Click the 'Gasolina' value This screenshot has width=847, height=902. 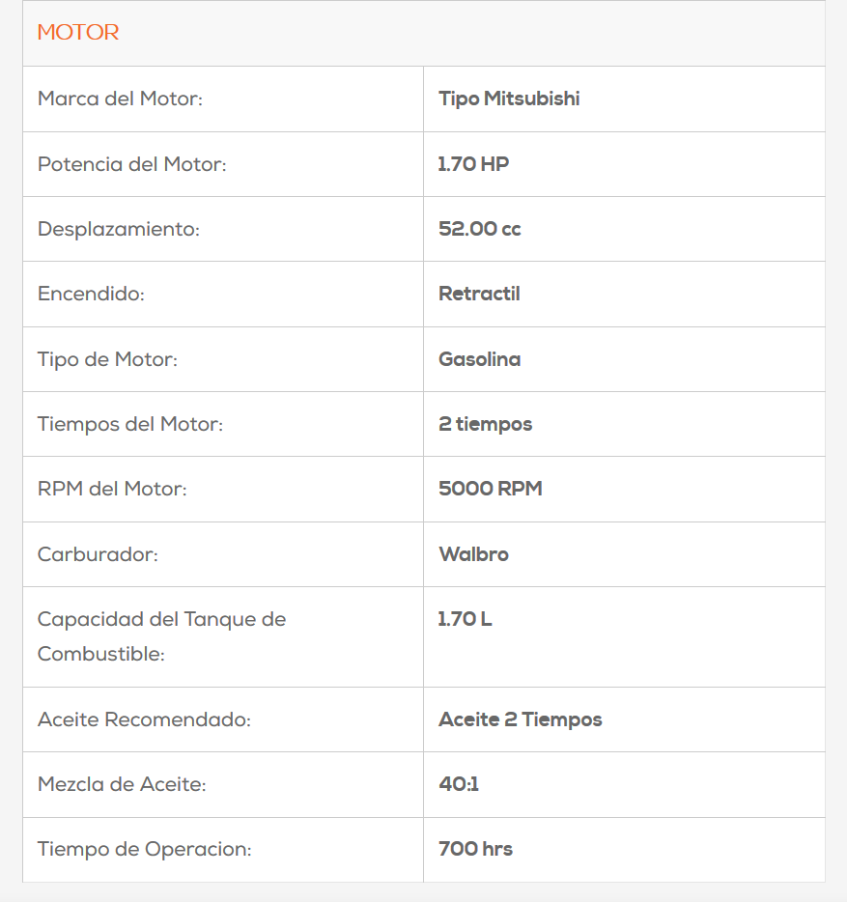click(479, 359)
